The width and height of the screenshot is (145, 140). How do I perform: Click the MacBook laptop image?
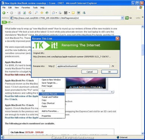click(x=90, y=85)
